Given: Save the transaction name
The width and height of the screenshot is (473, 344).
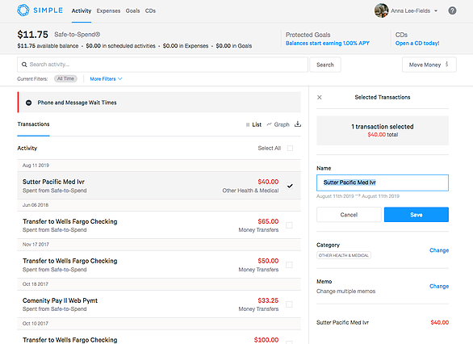Looking at the screenshot, I should pyautogui.click(x=416, y=215).
